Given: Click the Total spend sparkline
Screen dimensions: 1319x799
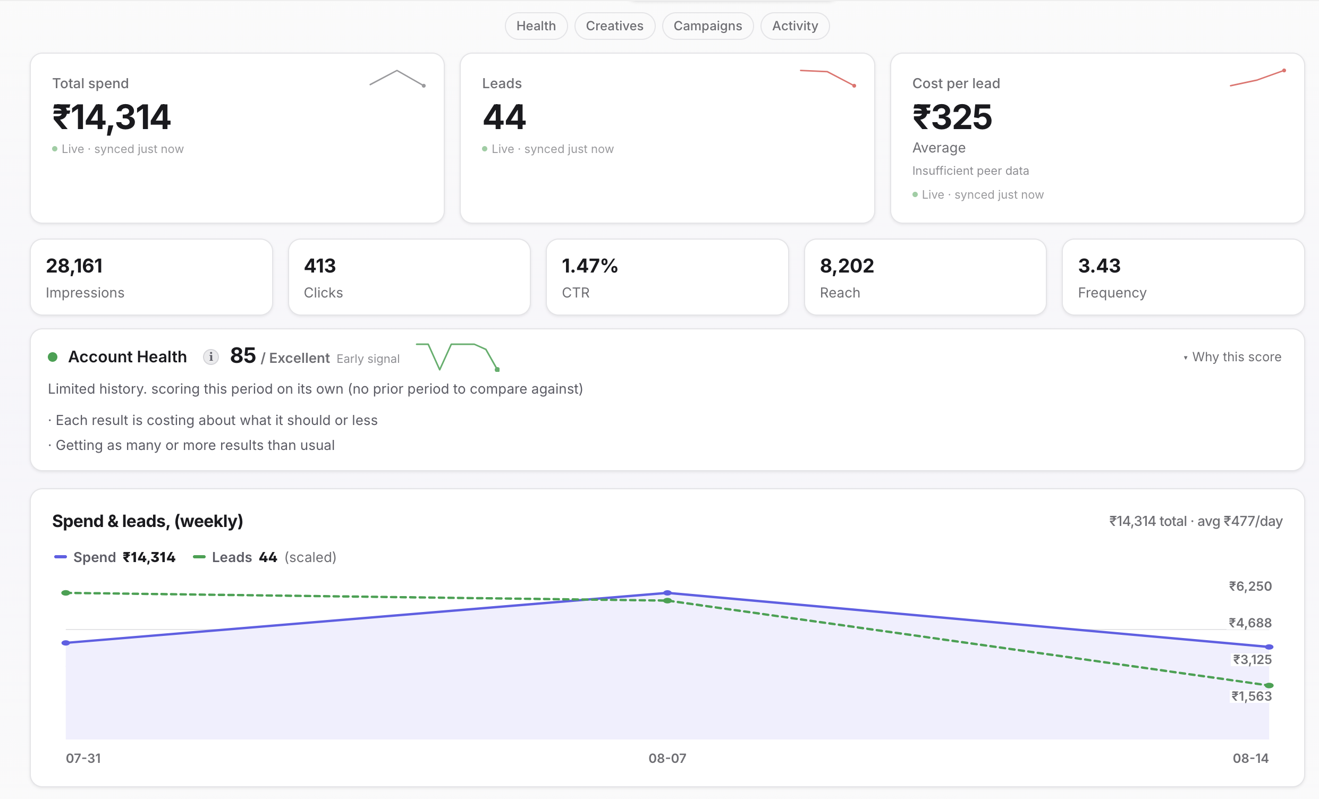Looking at the screenshot, I should coord(397,78).
